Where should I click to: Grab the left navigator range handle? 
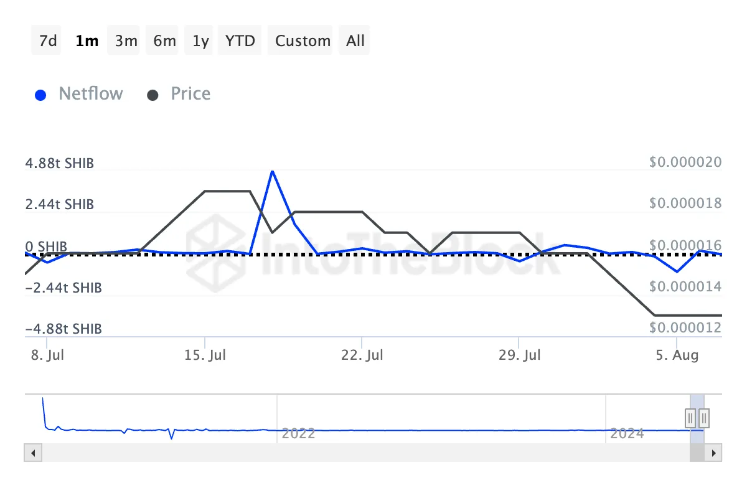[x=690, y=417]
